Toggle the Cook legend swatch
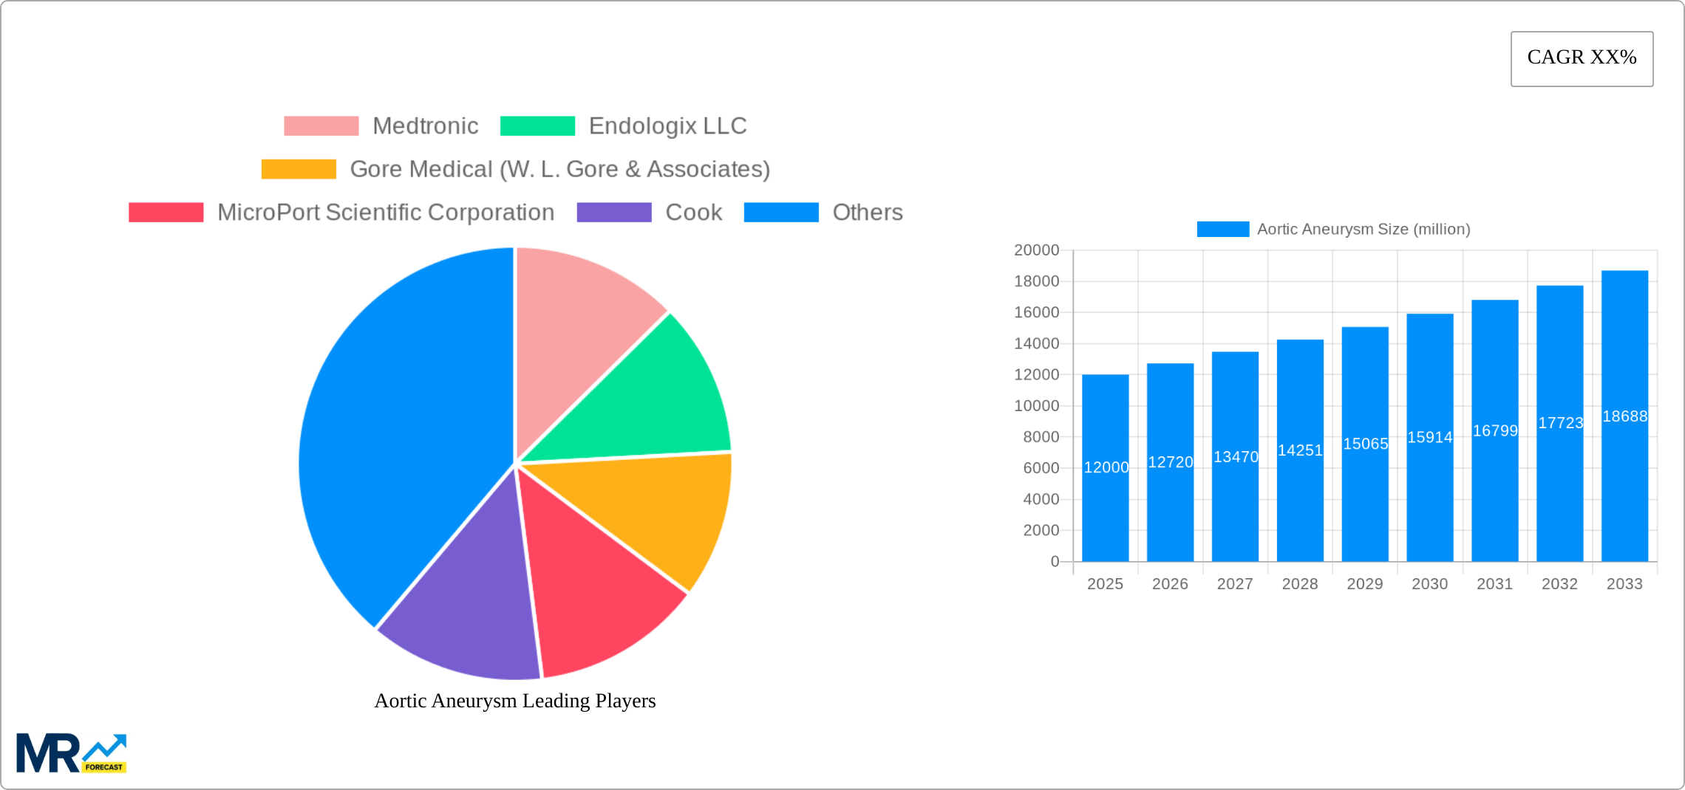Viewport: 1685px width, 790px height. click(x=613, y=213)
